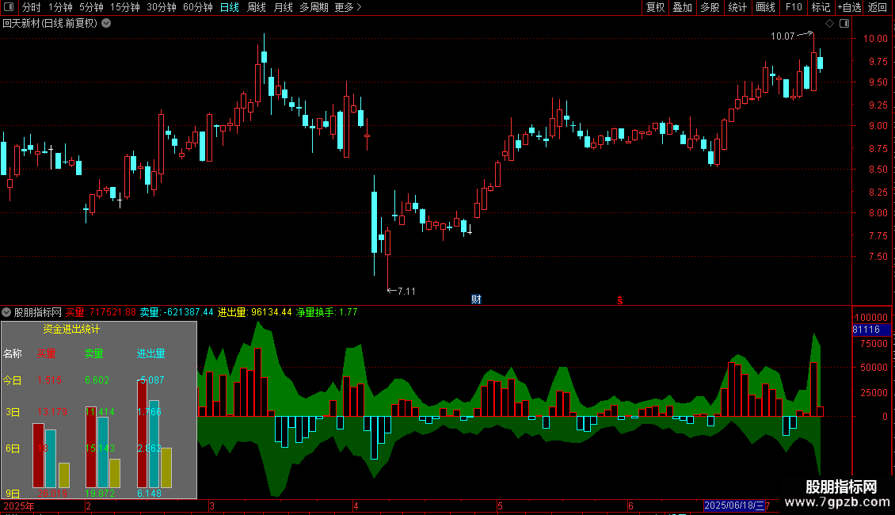
Task: Click the 标记 mark button
Action: point(821,7)
